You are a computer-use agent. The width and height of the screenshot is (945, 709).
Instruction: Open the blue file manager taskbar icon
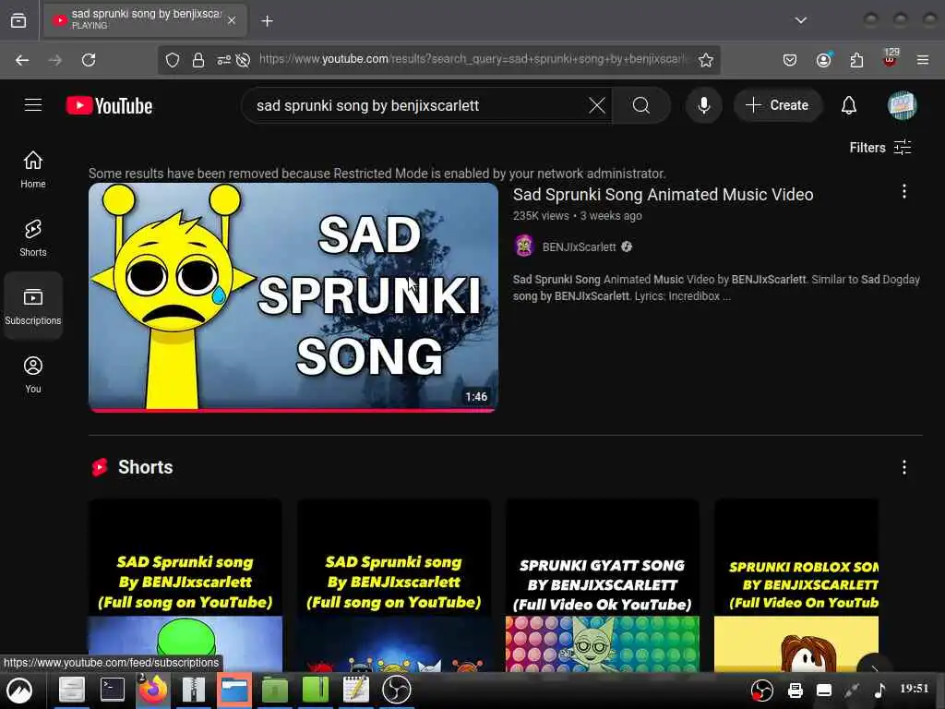[233, 689]
